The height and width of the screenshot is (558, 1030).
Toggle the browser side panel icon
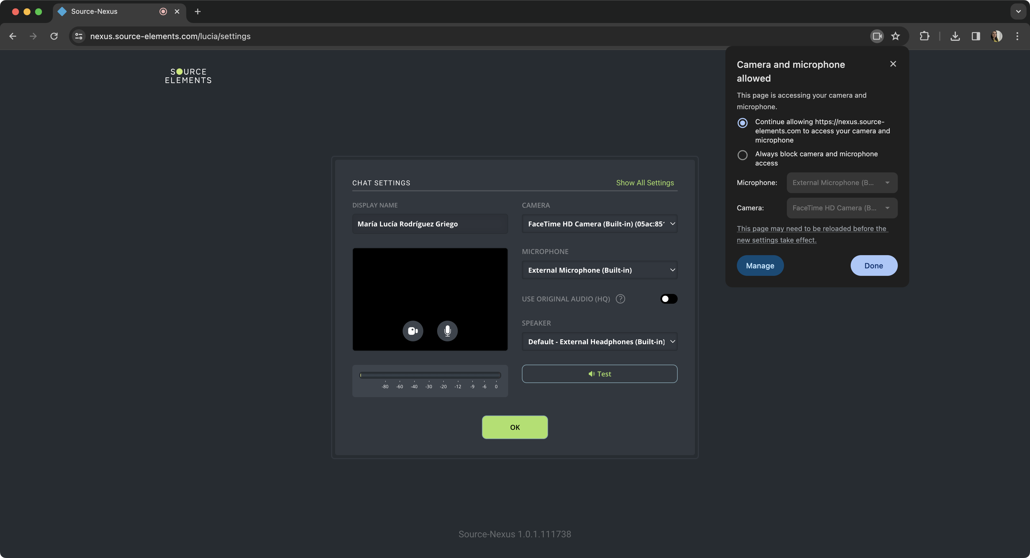(976, 36)
